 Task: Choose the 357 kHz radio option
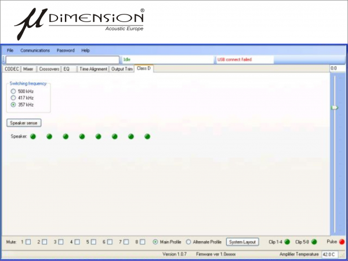click(x=13, y=105)
